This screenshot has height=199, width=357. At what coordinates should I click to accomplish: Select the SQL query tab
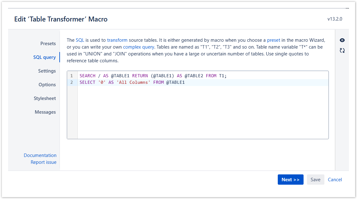(44, 57)
